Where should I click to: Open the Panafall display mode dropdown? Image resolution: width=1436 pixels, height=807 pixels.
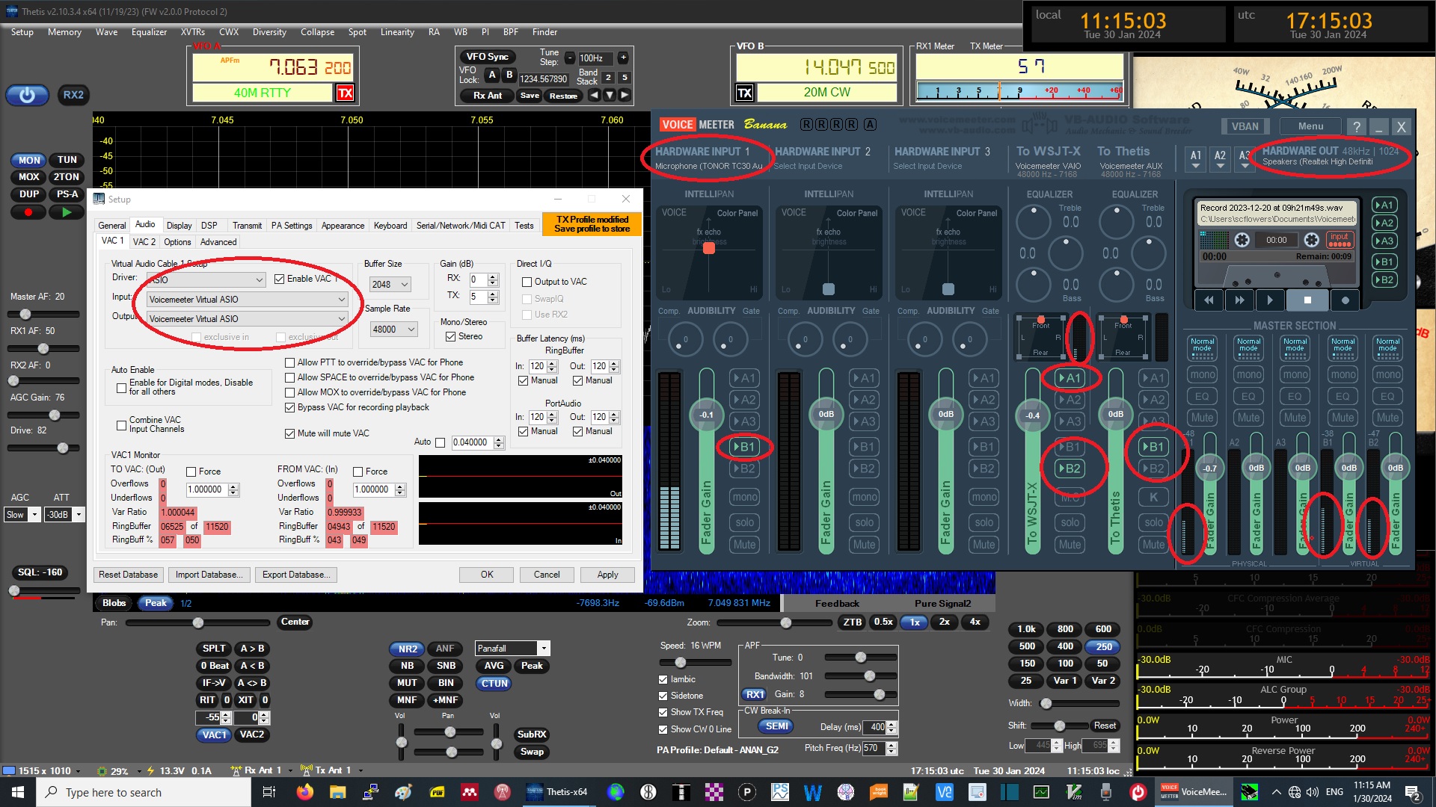[512, 649]
